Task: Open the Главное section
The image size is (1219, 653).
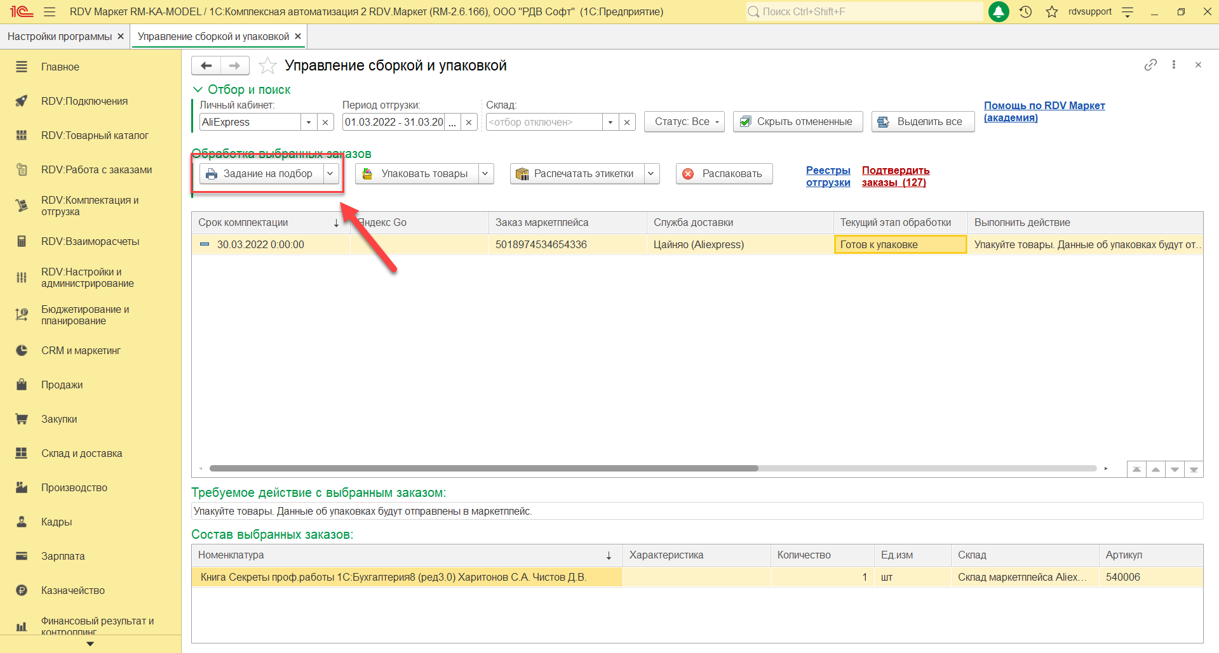Action: click(x=90, y=67)
